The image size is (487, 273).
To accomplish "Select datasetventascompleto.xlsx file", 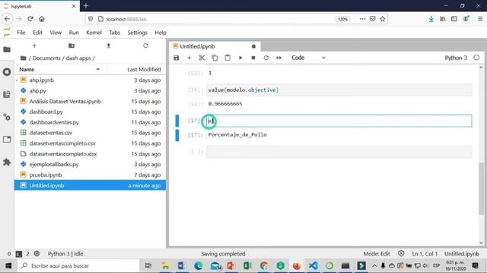I will pos(90,154).
